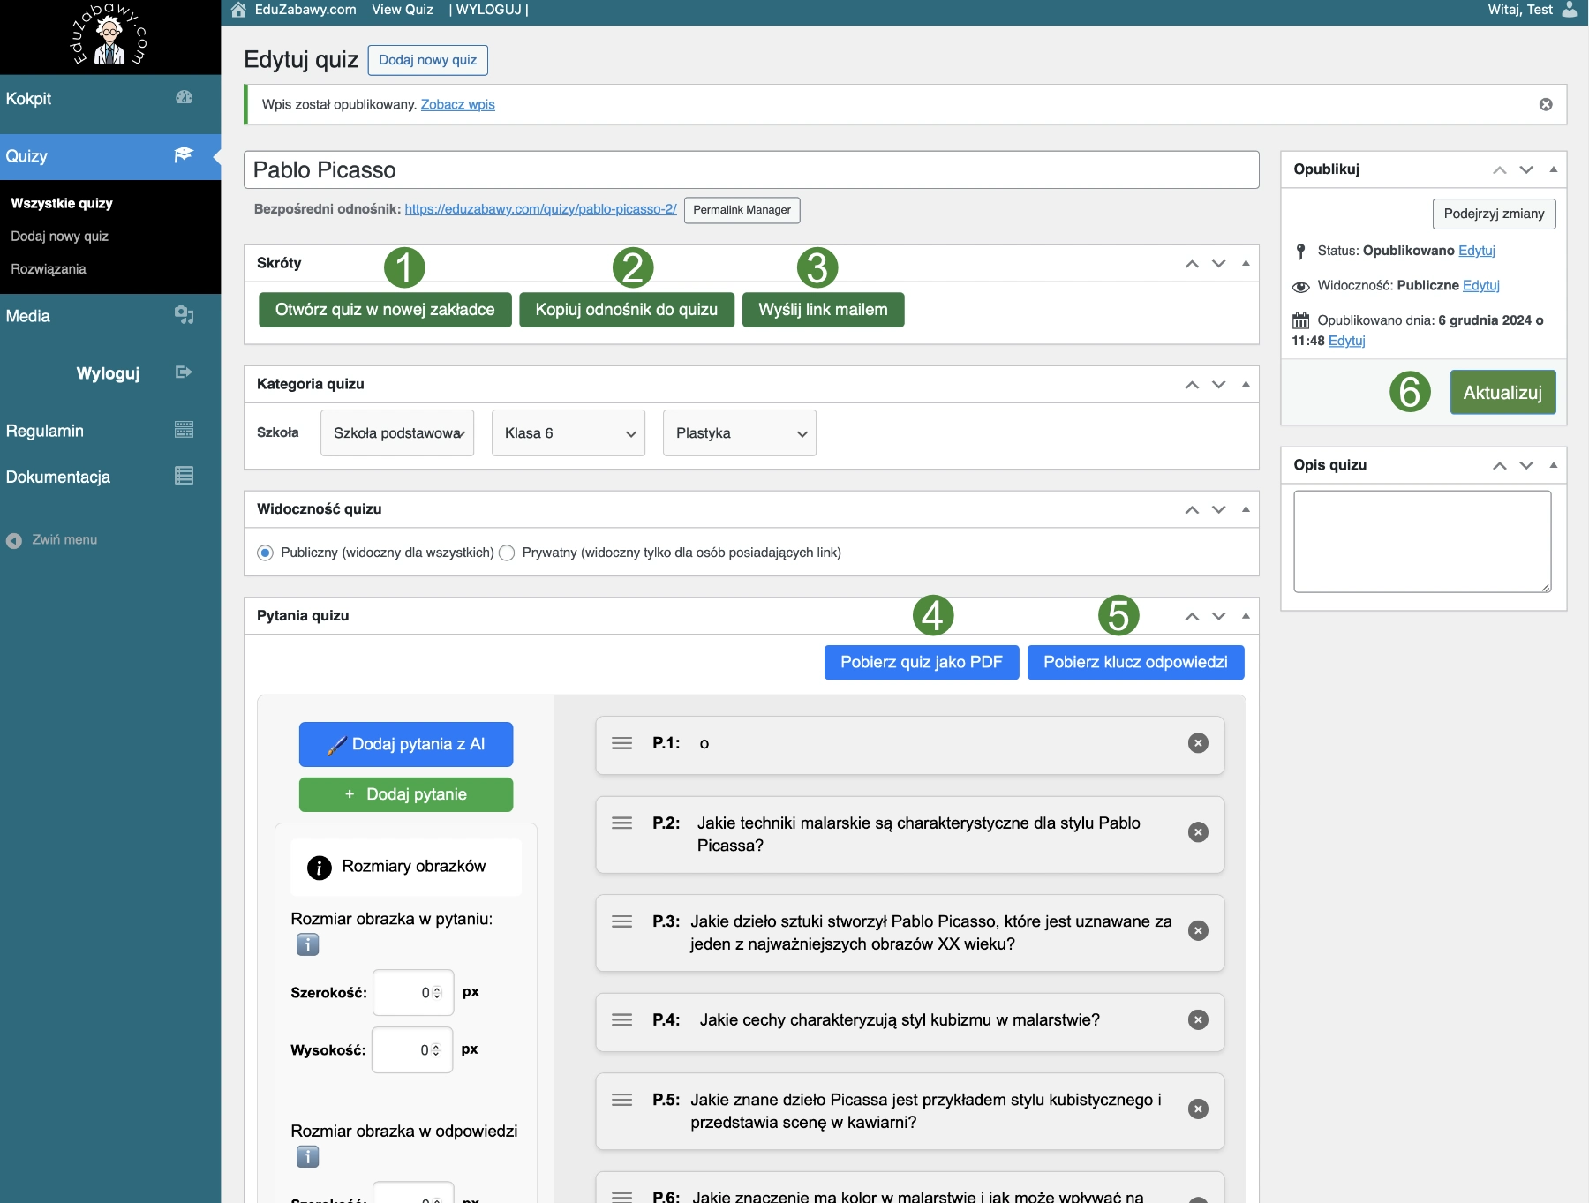
Task: Open Media in the sidebar menu
Action: click(x=28, y=316)
